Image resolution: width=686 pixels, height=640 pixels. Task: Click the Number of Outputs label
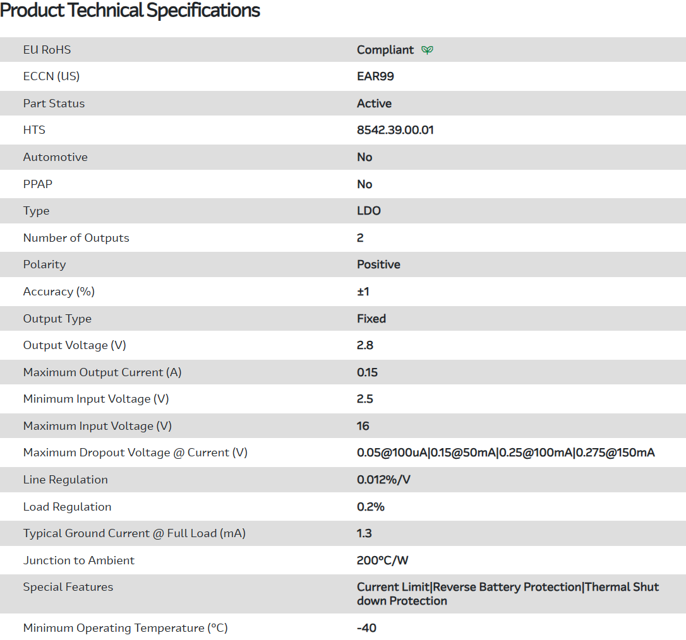coord(76,238)
